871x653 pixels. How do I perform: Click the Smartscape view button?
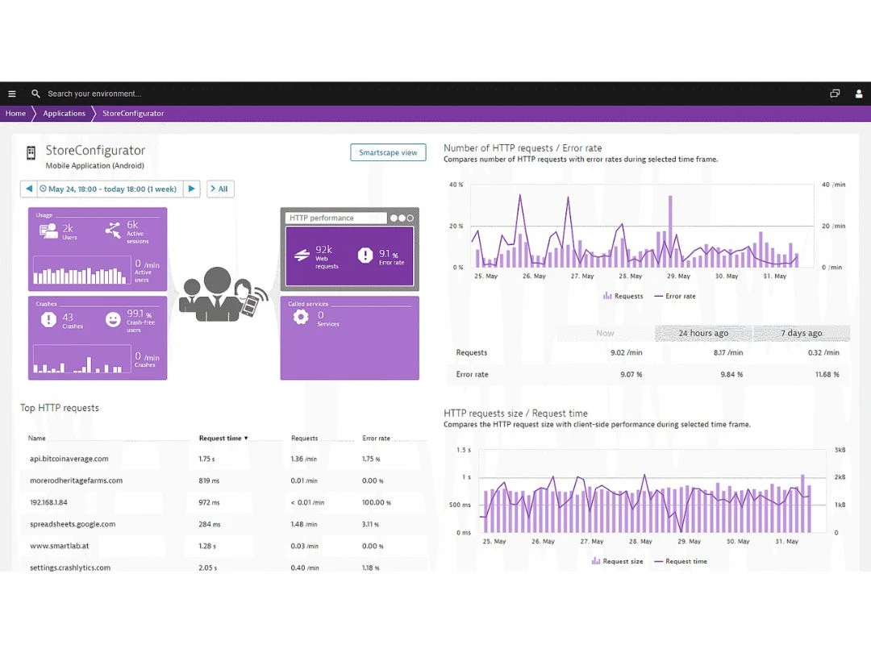coord(388,152)
